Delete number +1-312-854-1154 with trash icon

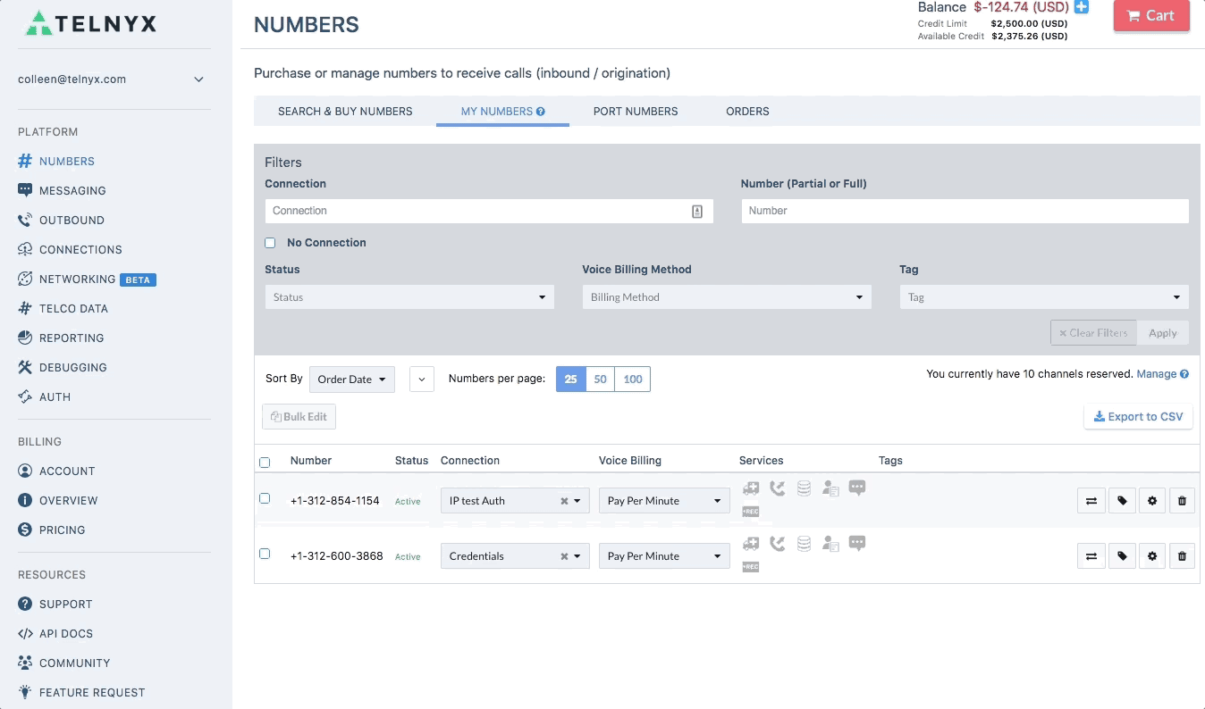[1182, 501]
